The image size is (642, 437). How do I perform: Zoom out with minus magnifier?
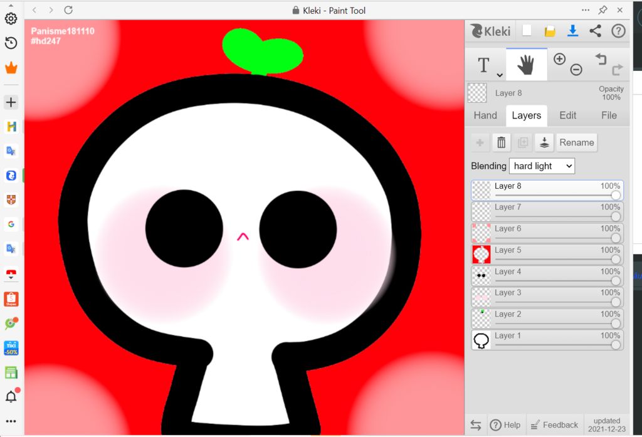576,70
